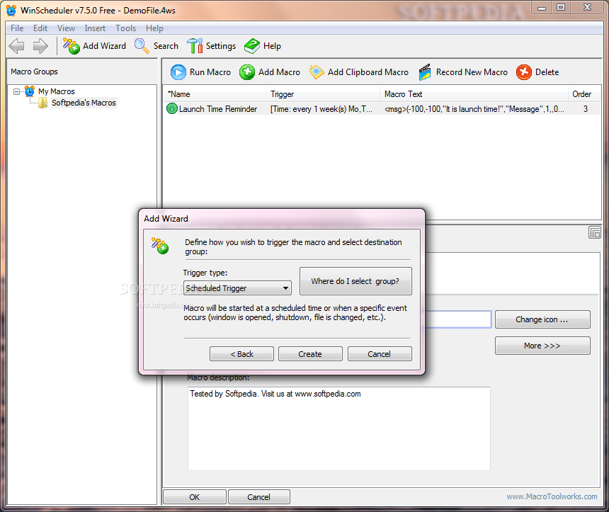609x512 pixels.
Task: Click the WinScheduler title bar app icon
Action: (x=11, y=11)
